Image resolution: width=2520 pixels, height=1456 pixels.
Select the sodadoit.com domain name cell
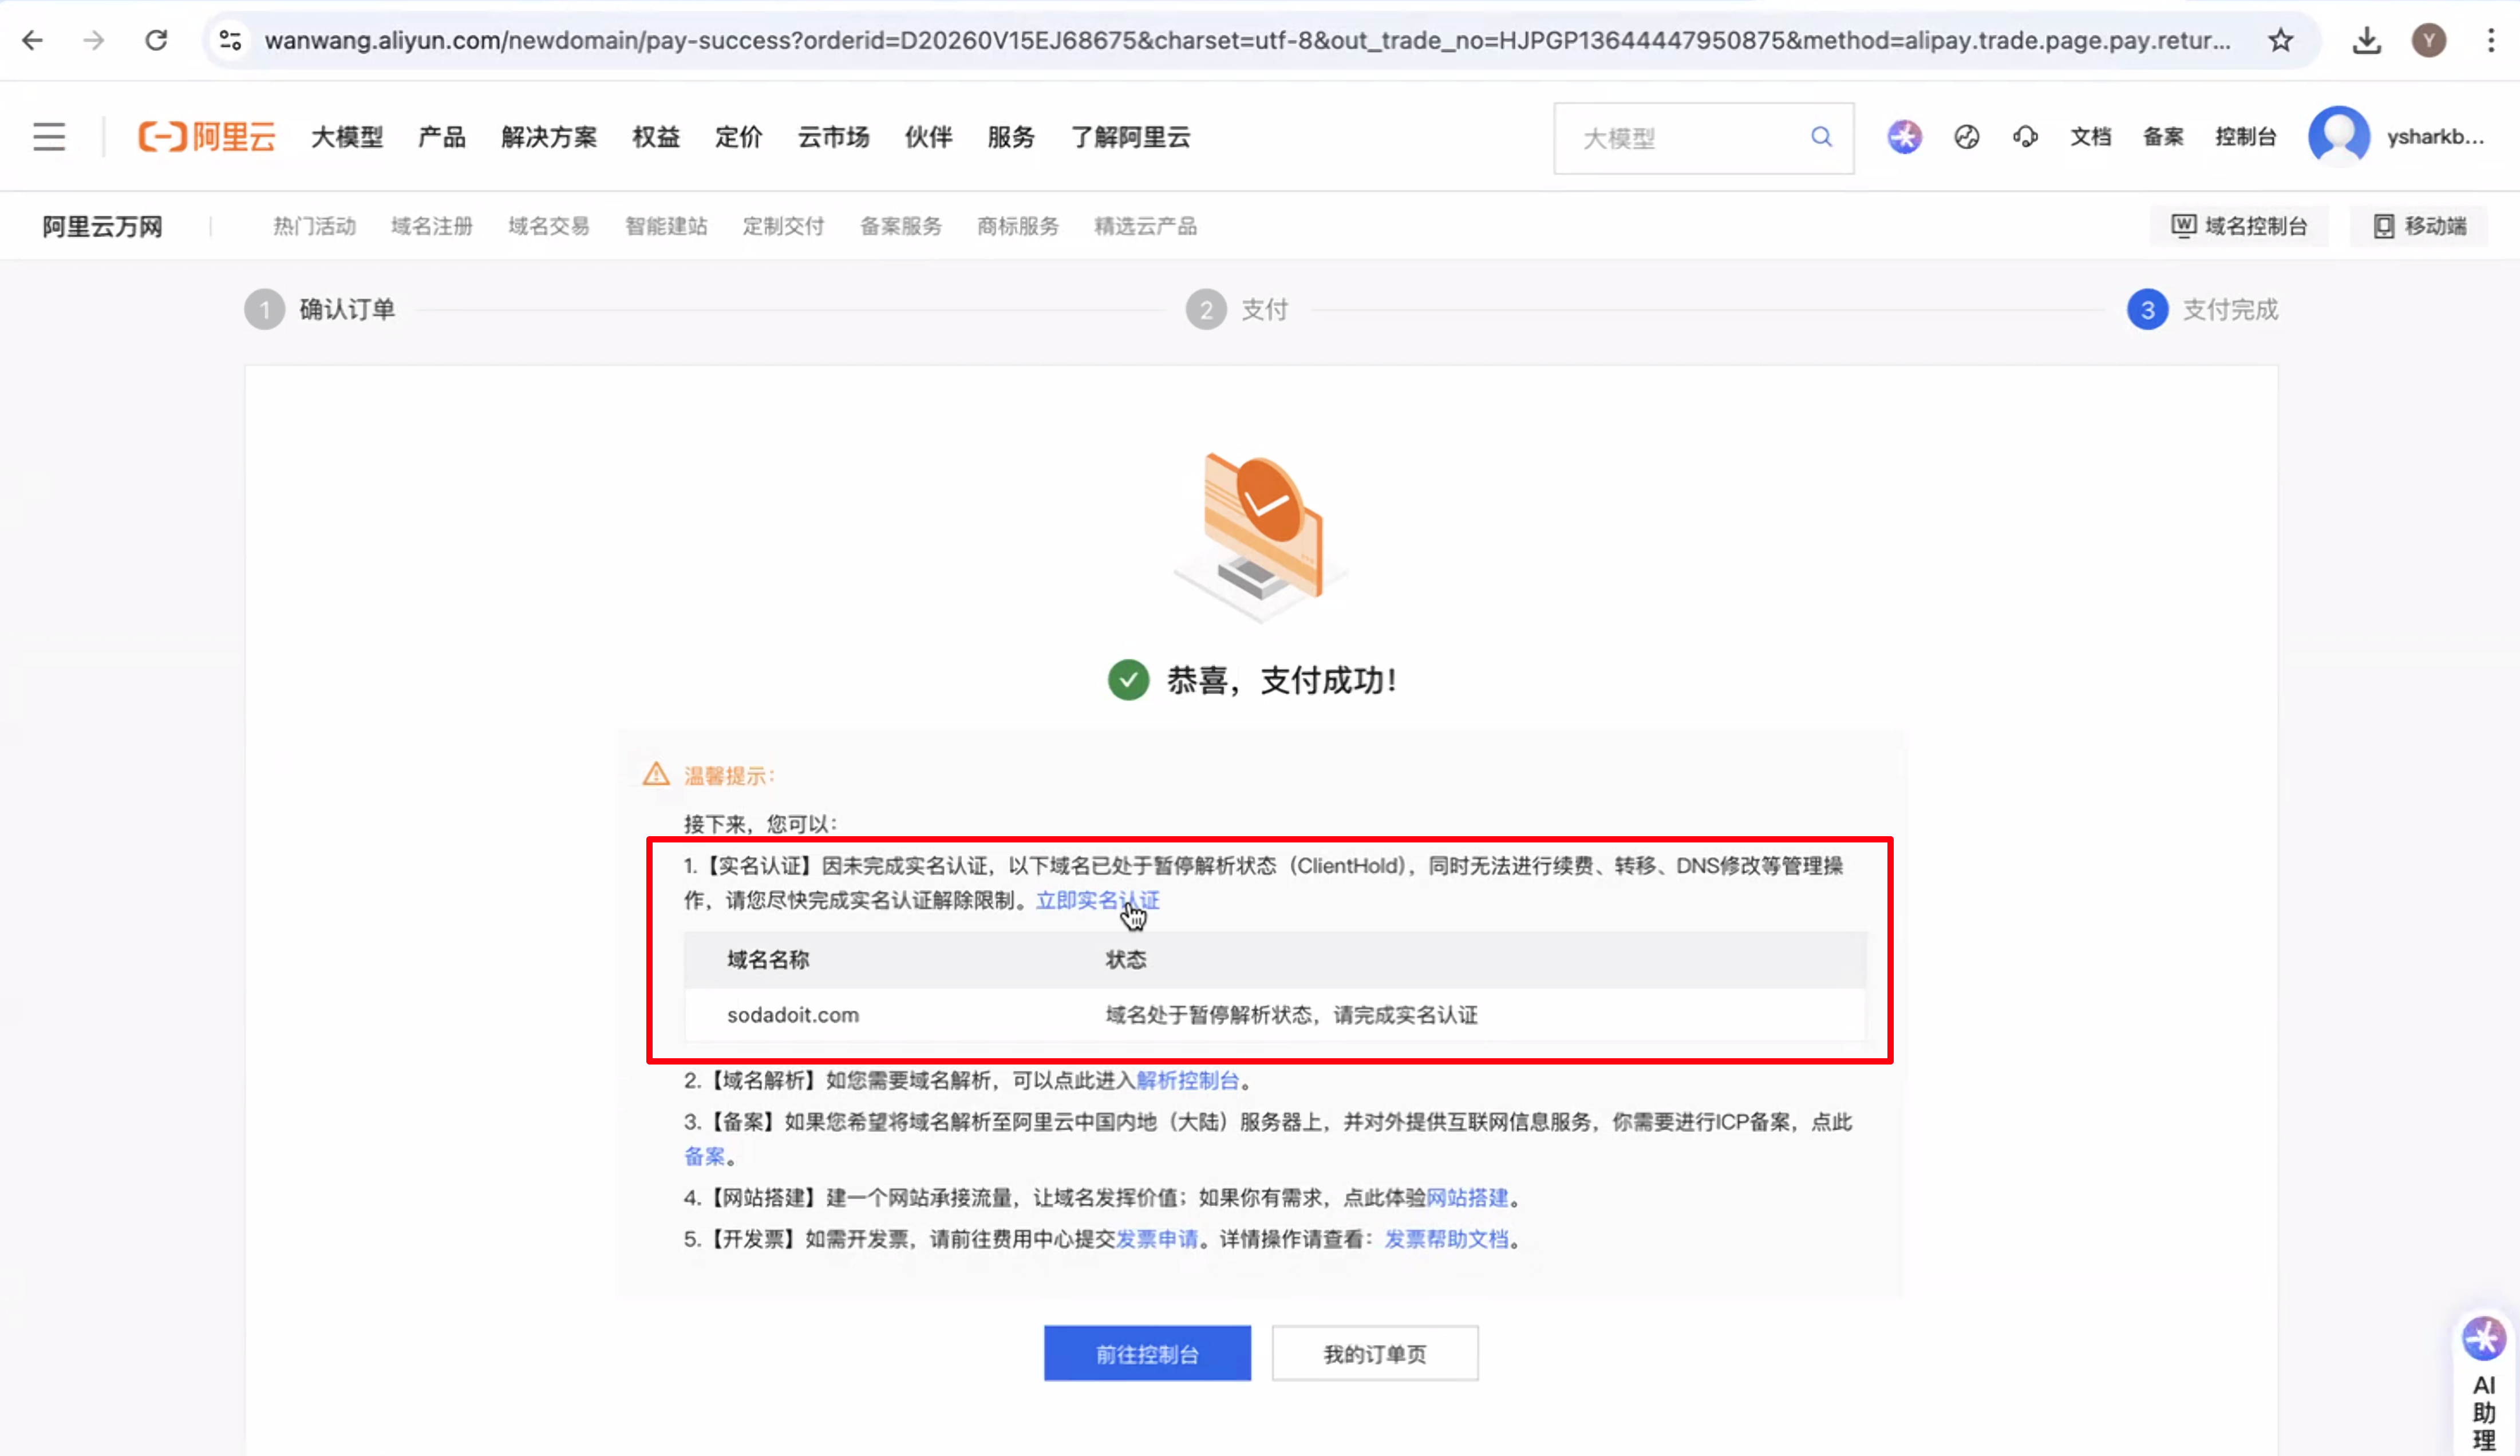point(793,1015)
